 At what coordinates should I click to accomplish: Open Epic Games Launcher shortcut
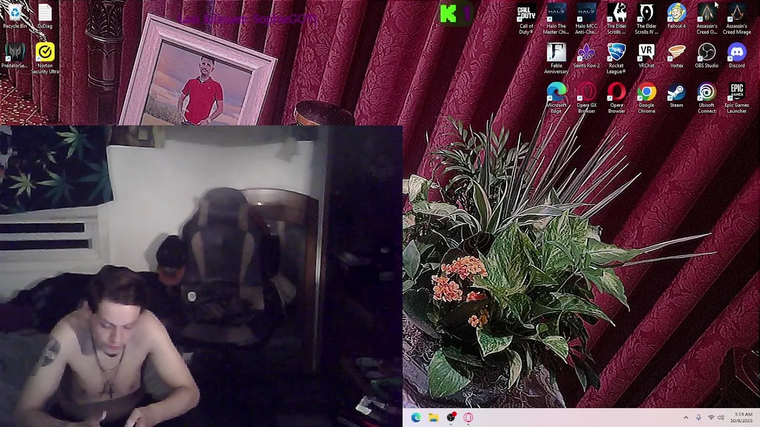click(737, 98)
